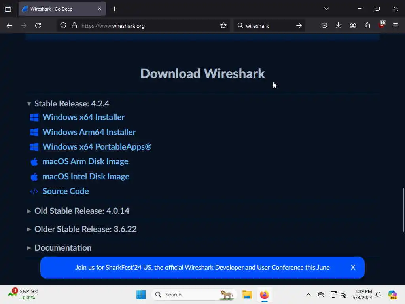Viewport: 405px width, 304px height.
Task: Open the clock showing 3:39 PM
Action: (362, 294)
